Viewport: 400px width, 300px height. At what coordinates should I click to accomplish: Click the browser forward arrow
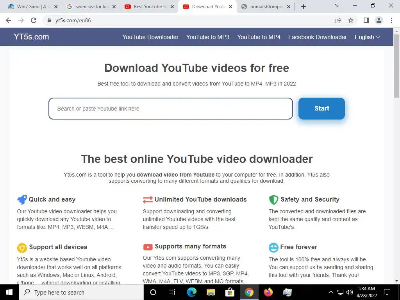21,20
